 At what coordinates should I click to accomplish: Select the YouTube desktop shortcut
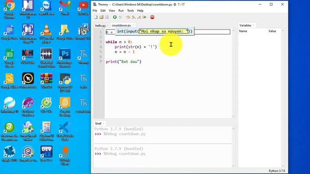pos(83,8)
